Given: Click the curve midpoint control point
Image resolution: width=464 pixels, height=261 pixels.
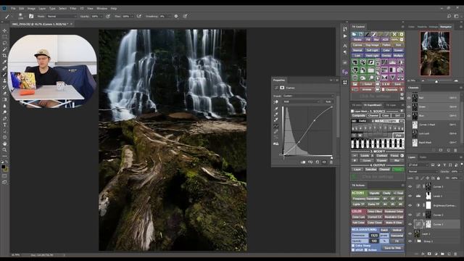Looking at the screenshot, I should click(314, 121).
